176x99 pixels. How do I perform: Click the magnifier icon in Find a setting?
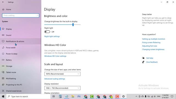coord(37,15)
